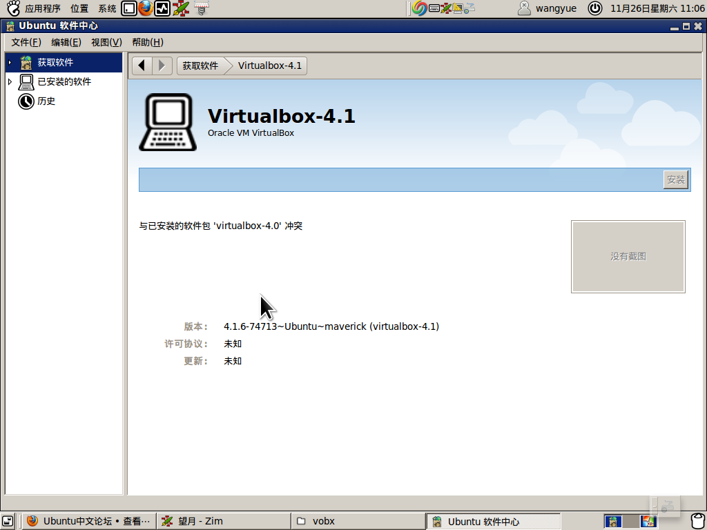Click the version value 4.1.6-74713~Ubuntu~maverick
The height and width of the screenshot is (530, 707).
[331, 326]
